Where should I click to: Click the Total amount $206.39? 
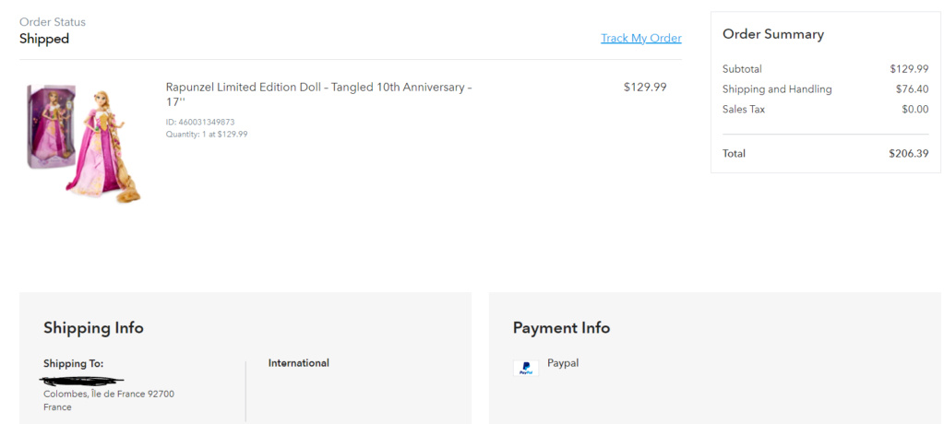(909, 153)
